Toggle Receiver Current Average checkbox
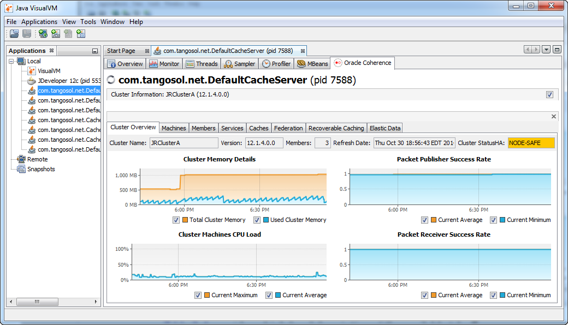This screenshot has width=568, height=325. coord(424,295)
